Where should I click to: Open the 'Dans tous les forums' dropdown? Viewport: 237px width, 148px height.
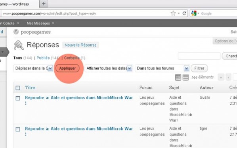tap(162, 68)
